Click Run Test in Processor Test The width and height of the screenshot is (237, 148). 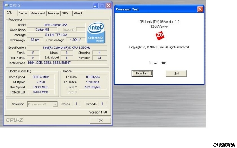(142, 73)
